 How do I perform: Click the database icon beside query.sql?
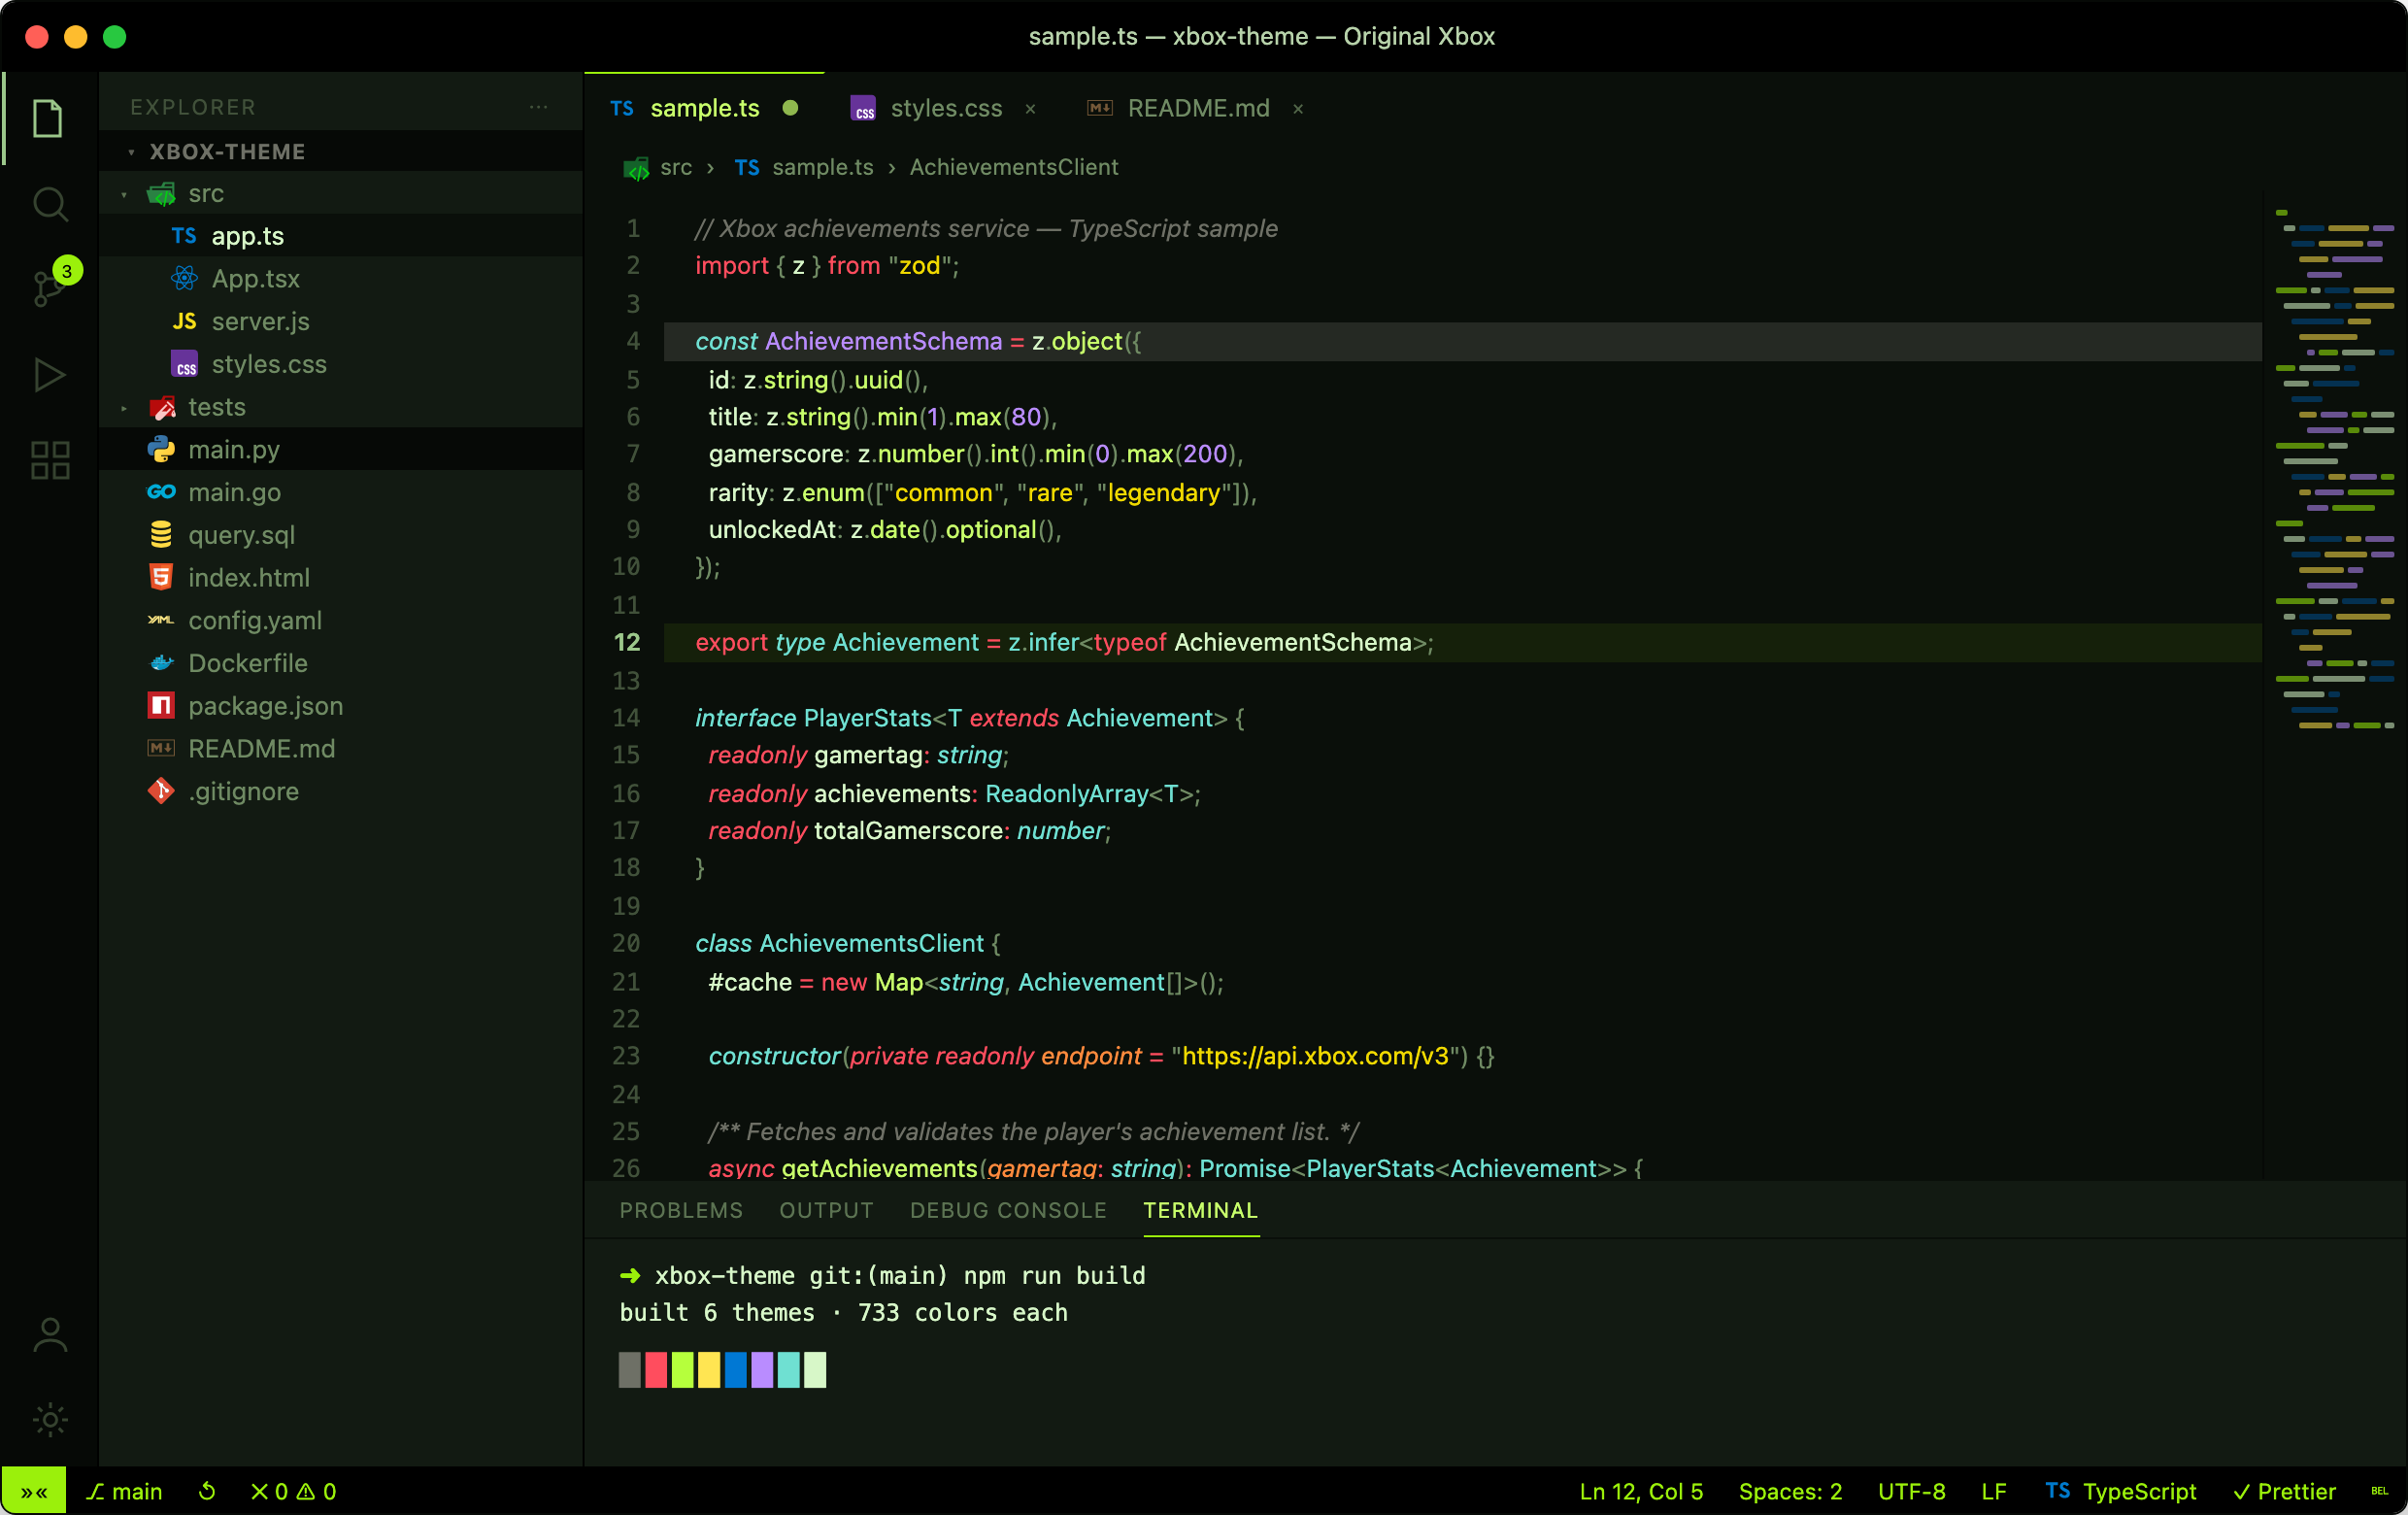tap(160, 535)
